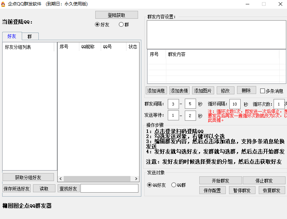Viewport: 287px width, 219px height.
Task: Click the 好友分组列表 column header
Action: coord(28,47)
